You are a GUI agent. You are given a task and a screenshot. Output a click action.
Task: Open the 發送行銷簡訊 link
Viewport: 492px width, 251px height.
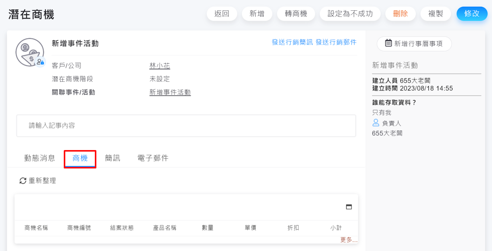click(x=292, y=42)
